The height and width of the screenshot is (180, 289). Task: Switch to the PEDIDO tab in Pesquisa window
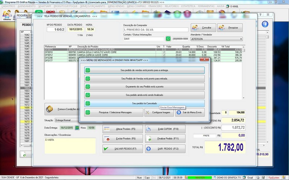(x=26, y=25)
